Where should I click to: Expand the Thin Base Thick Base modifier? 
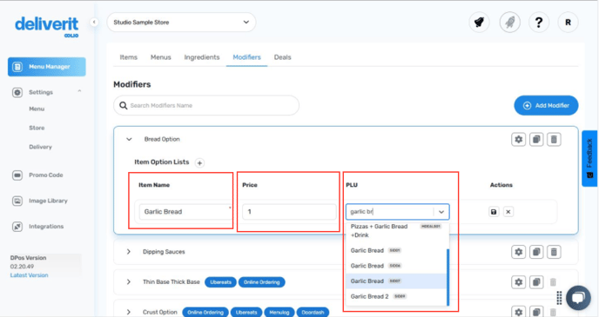pos(129,282)
